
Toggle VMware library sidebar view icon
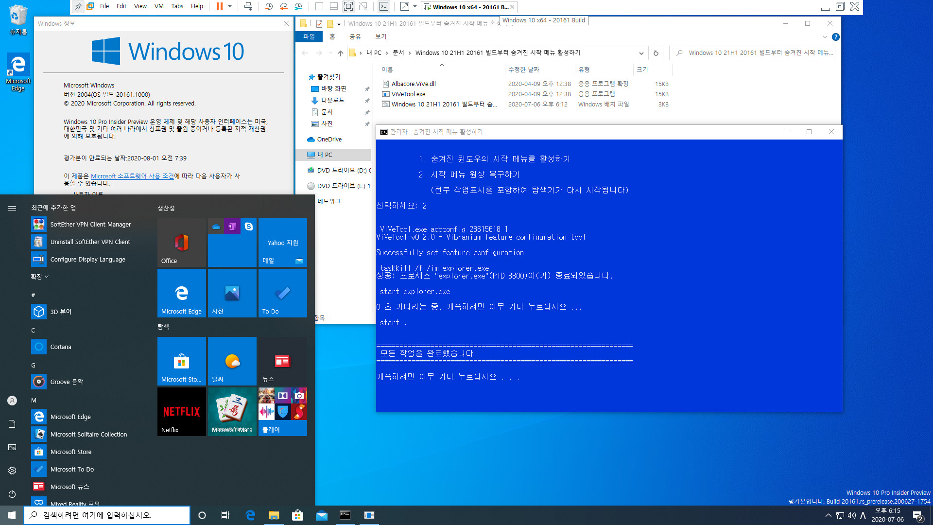pyautogui.click(x=319, y=6)
